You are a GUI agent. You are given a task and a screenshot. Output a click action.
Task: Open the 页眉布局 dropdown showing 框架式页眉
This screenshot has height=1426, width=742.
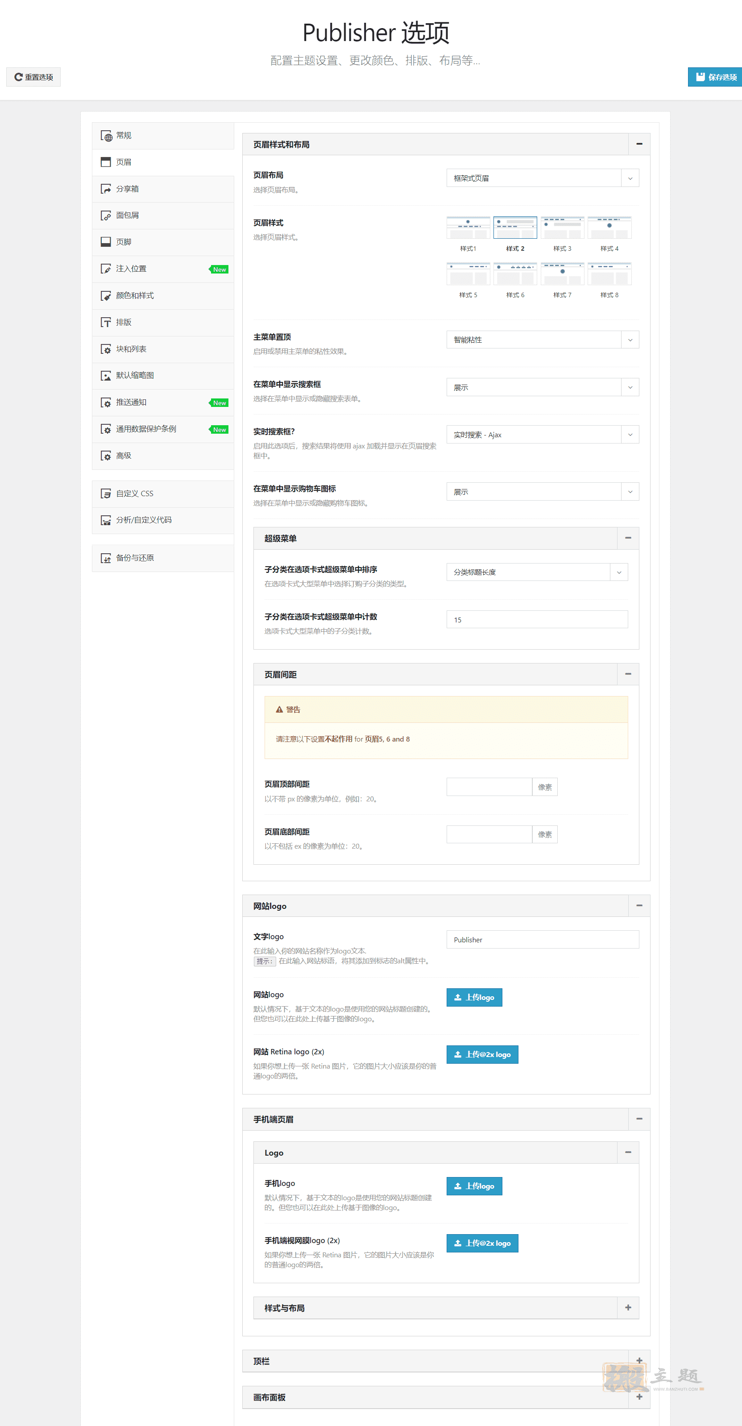click(543, 178)
